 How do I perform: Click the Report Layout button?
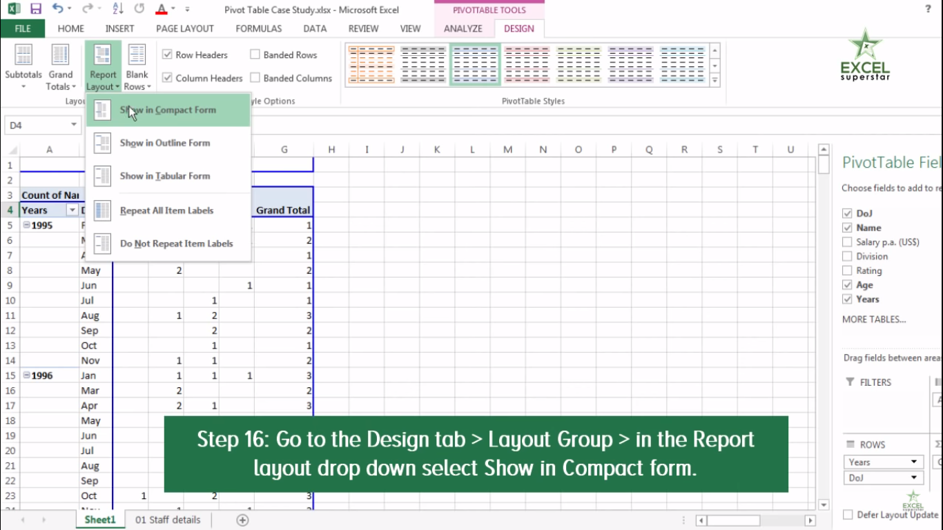click(x=103, y=68)
